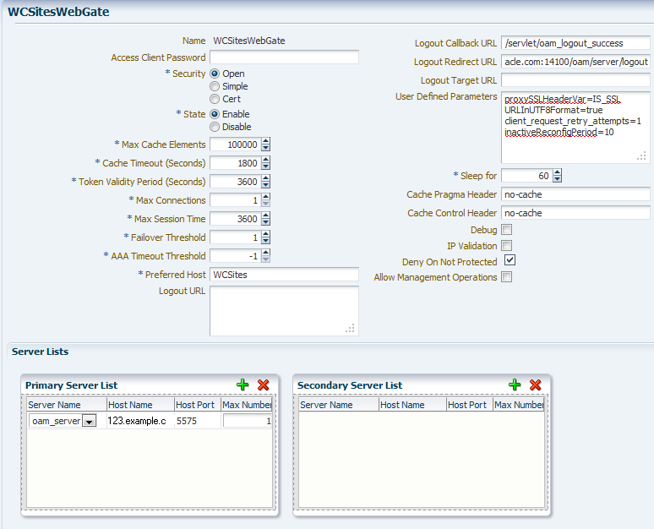Increase Cache Timeout seconds

(265, 160)
